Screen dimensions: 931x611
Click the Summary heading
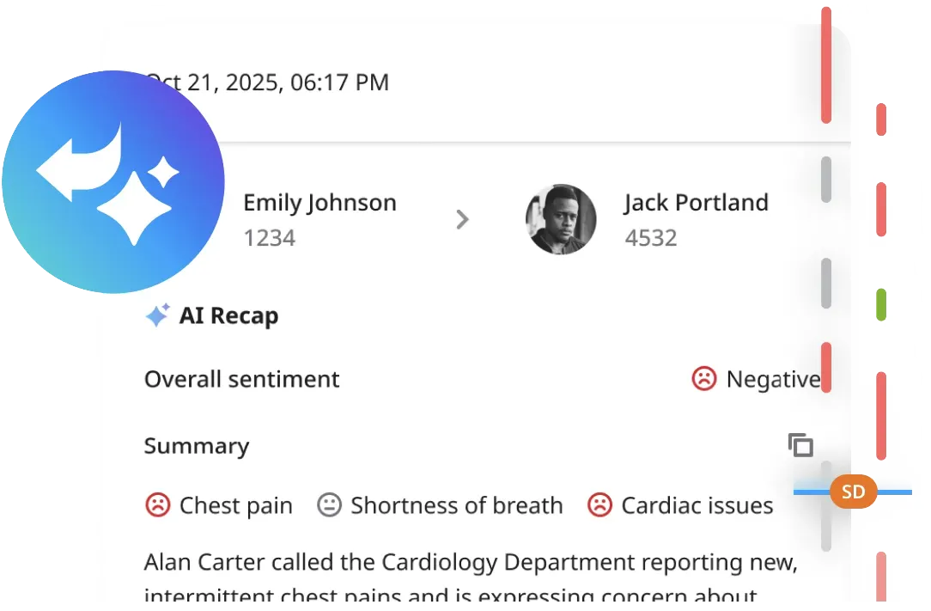197,446
